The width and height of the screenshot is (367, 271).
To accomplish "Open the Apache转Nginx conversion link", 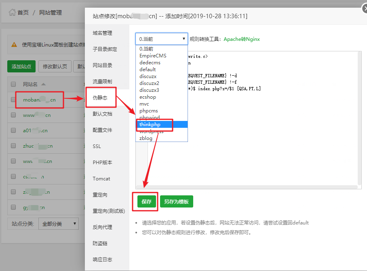I will point(242,39).
